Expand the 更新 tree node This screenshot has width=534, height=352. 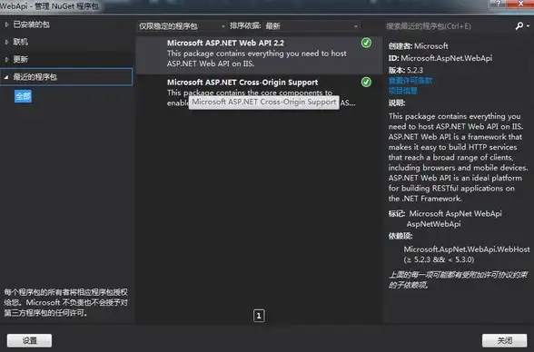coord(6,59)
